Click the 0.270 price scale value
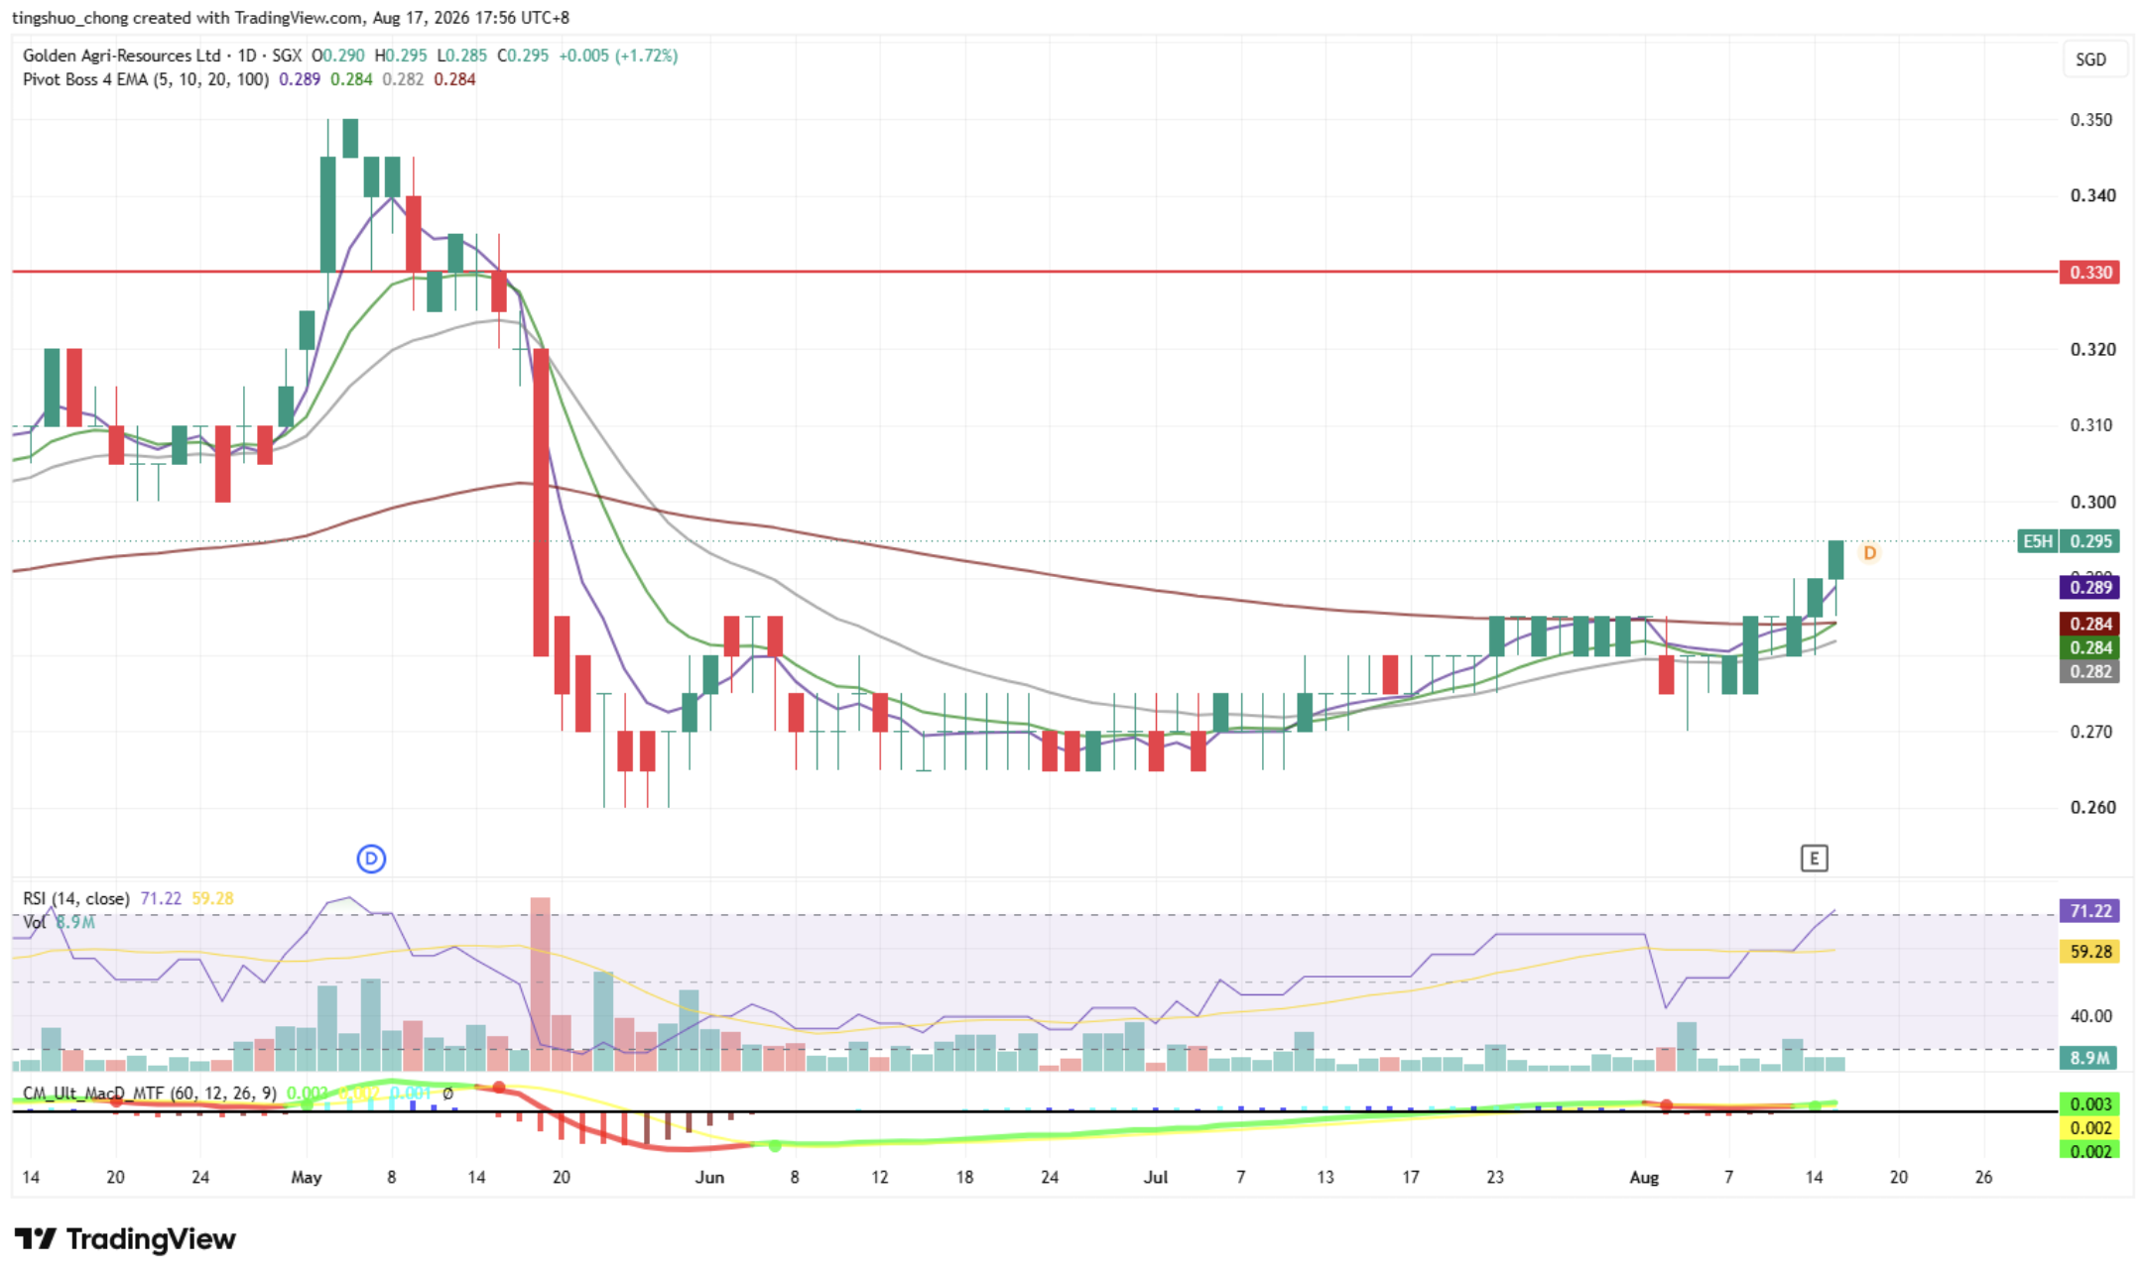This screenshot has height=1271, width=2145. pyautogui.click(x=2091, y=732)
